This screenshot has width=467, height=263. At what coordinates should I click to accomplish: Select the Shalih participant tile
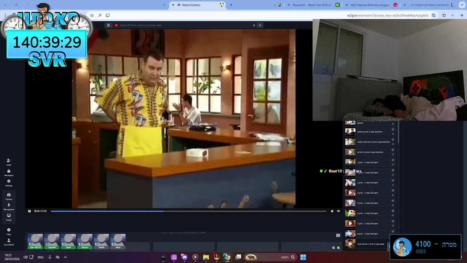point(101,242)
